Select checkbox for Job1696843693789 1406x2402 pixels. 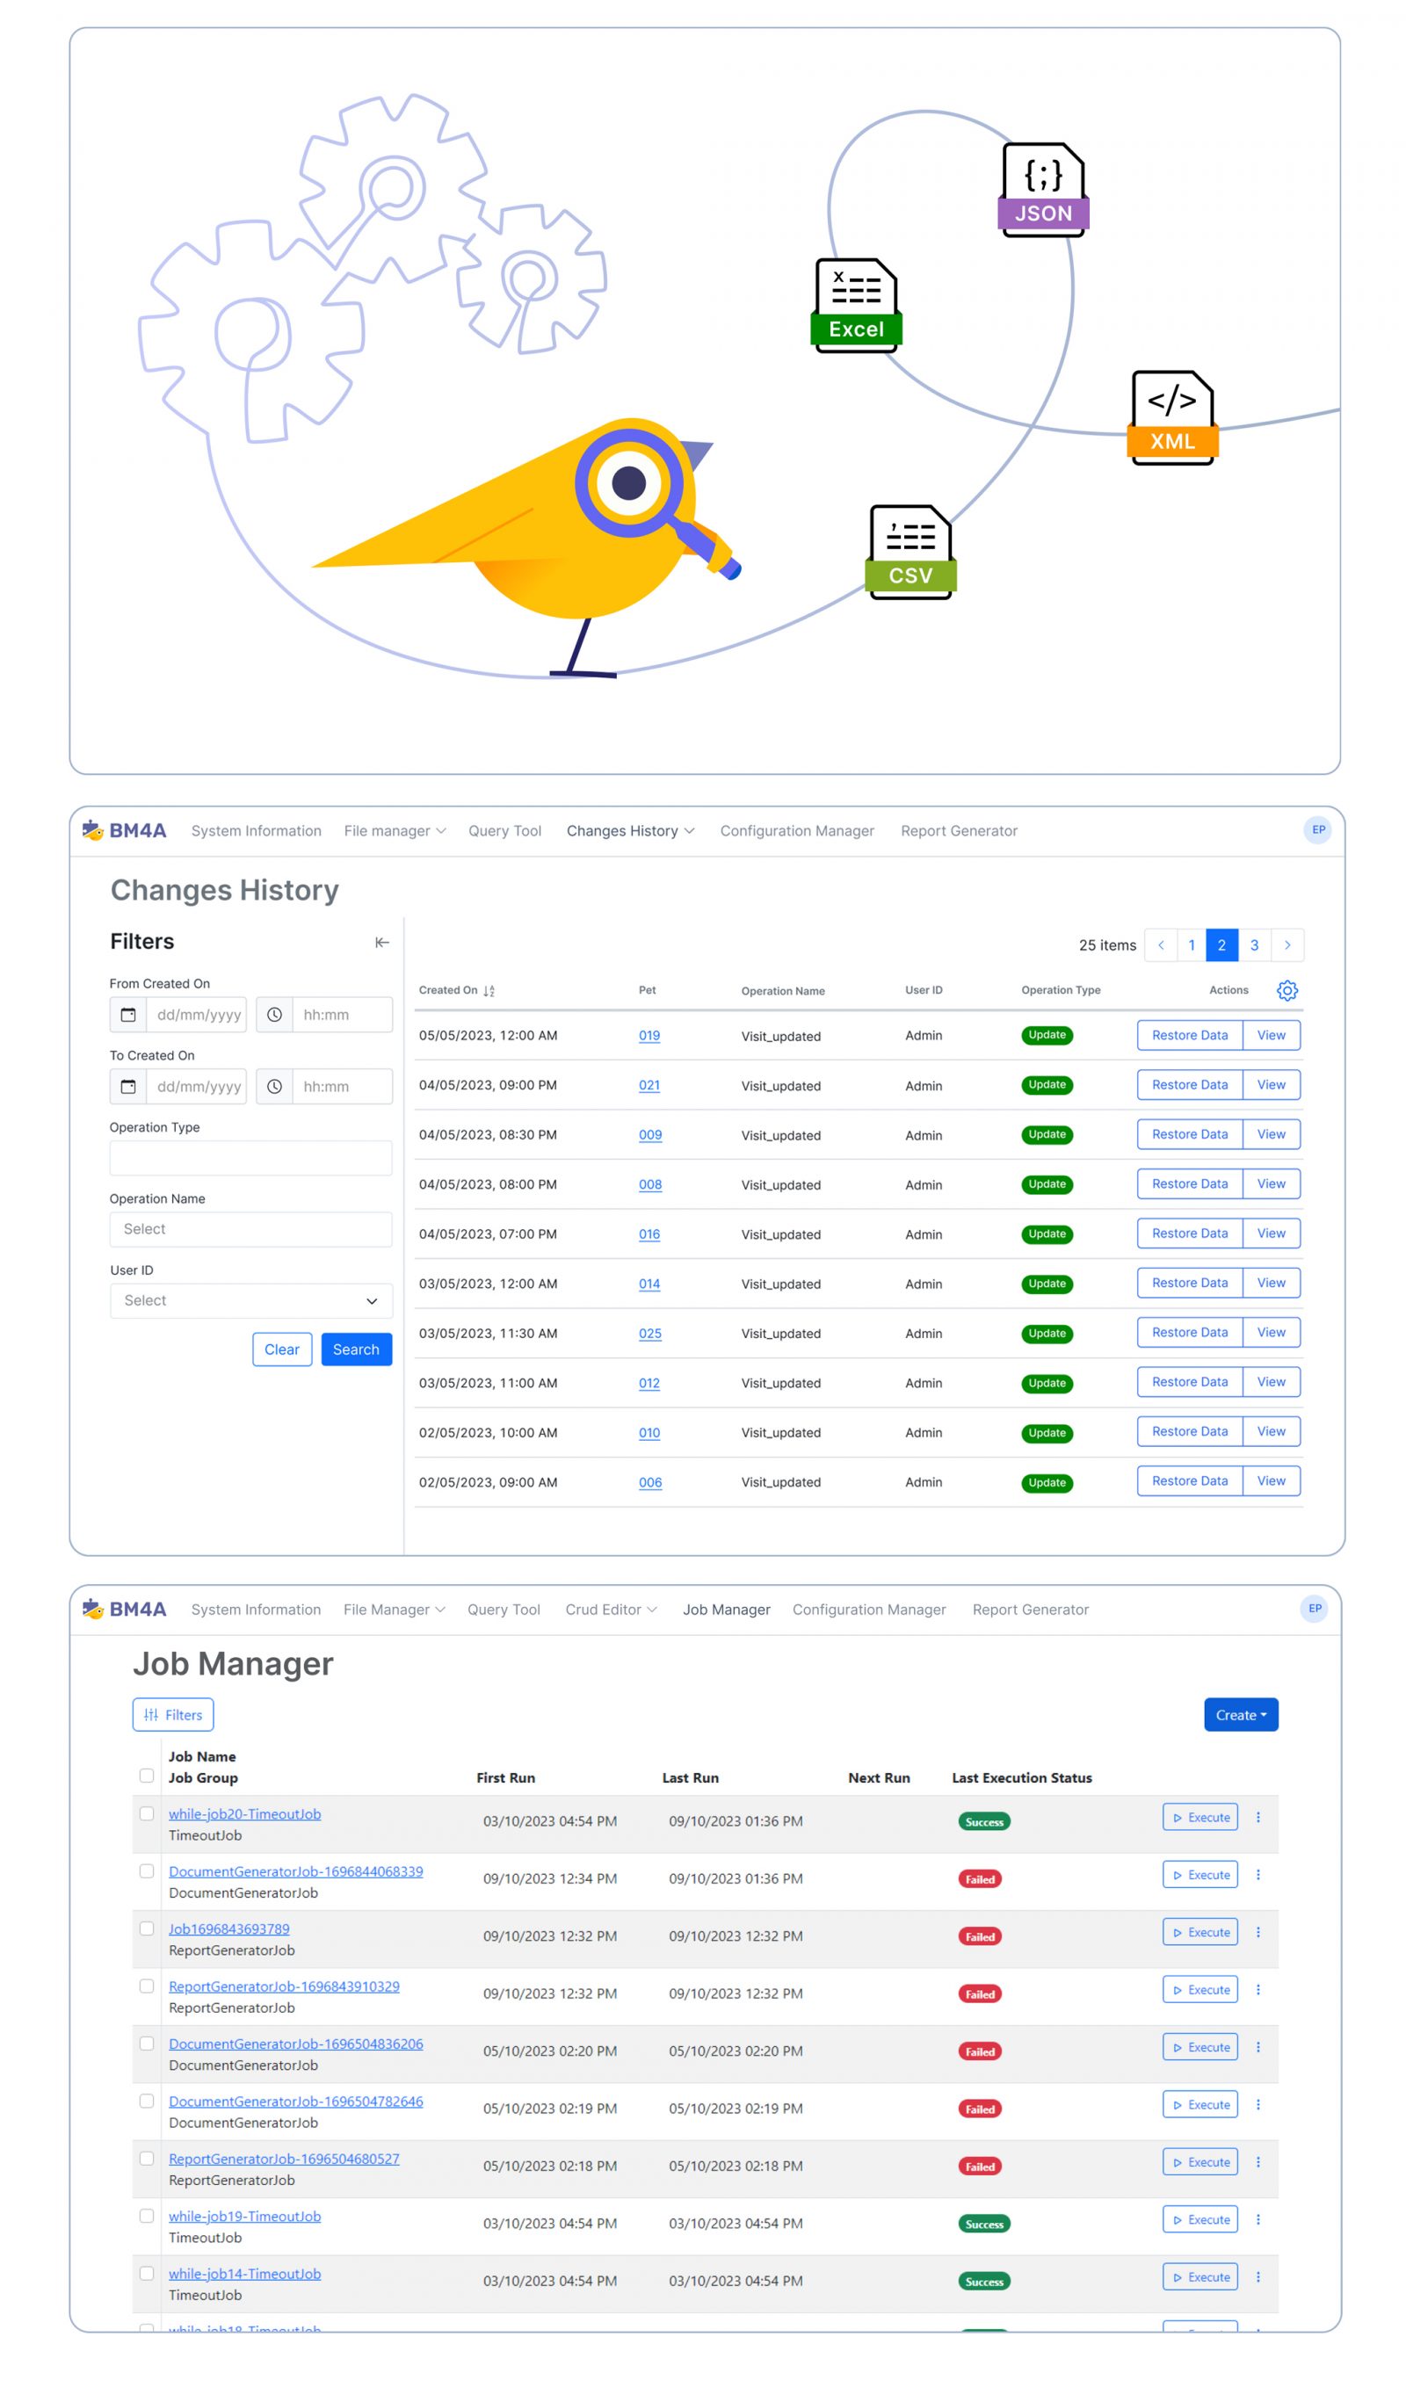pyautogui.click(x=147, y=1928)
